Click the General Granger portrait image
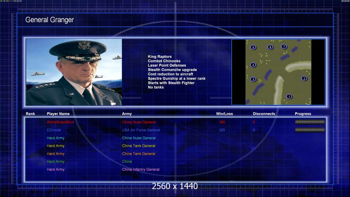The image size is (350, 197). pyautogui.click(x=74, y=72)
